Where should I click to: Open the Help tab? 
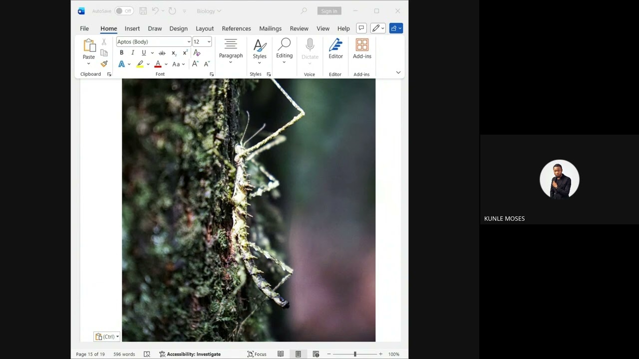point(343,28)
